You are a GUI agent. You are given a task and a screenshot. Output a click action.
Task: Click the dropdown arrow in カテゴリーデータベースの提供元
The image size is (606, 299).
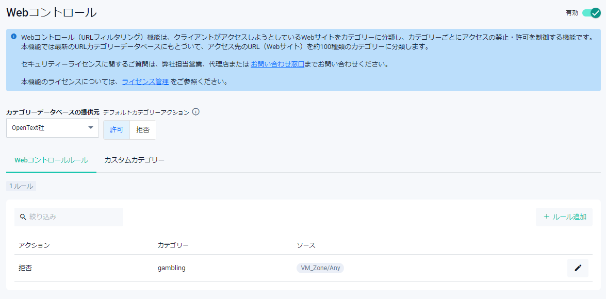(91, 128)
